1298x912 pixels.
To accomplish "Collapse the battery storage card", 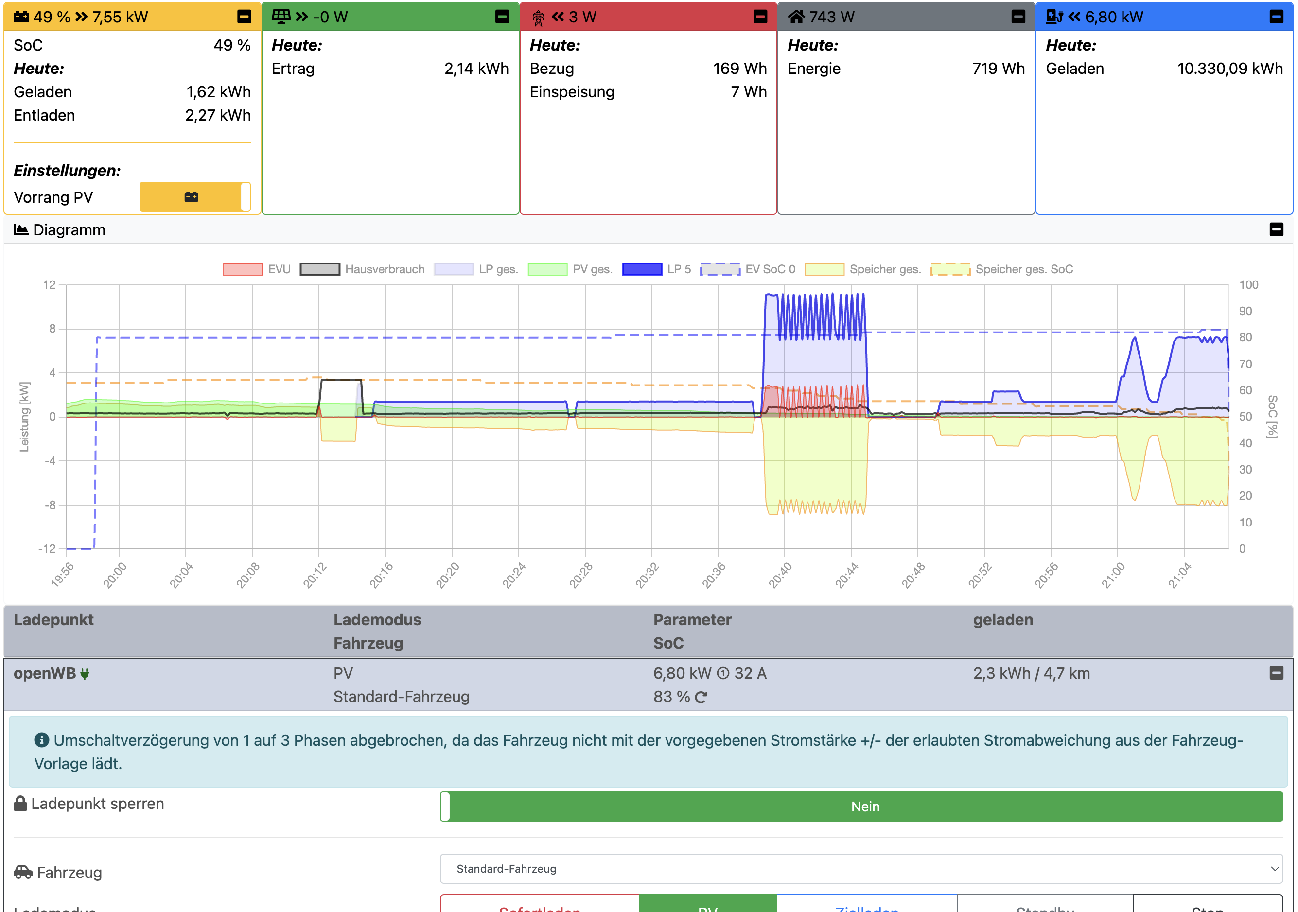I will pos(244,17).
